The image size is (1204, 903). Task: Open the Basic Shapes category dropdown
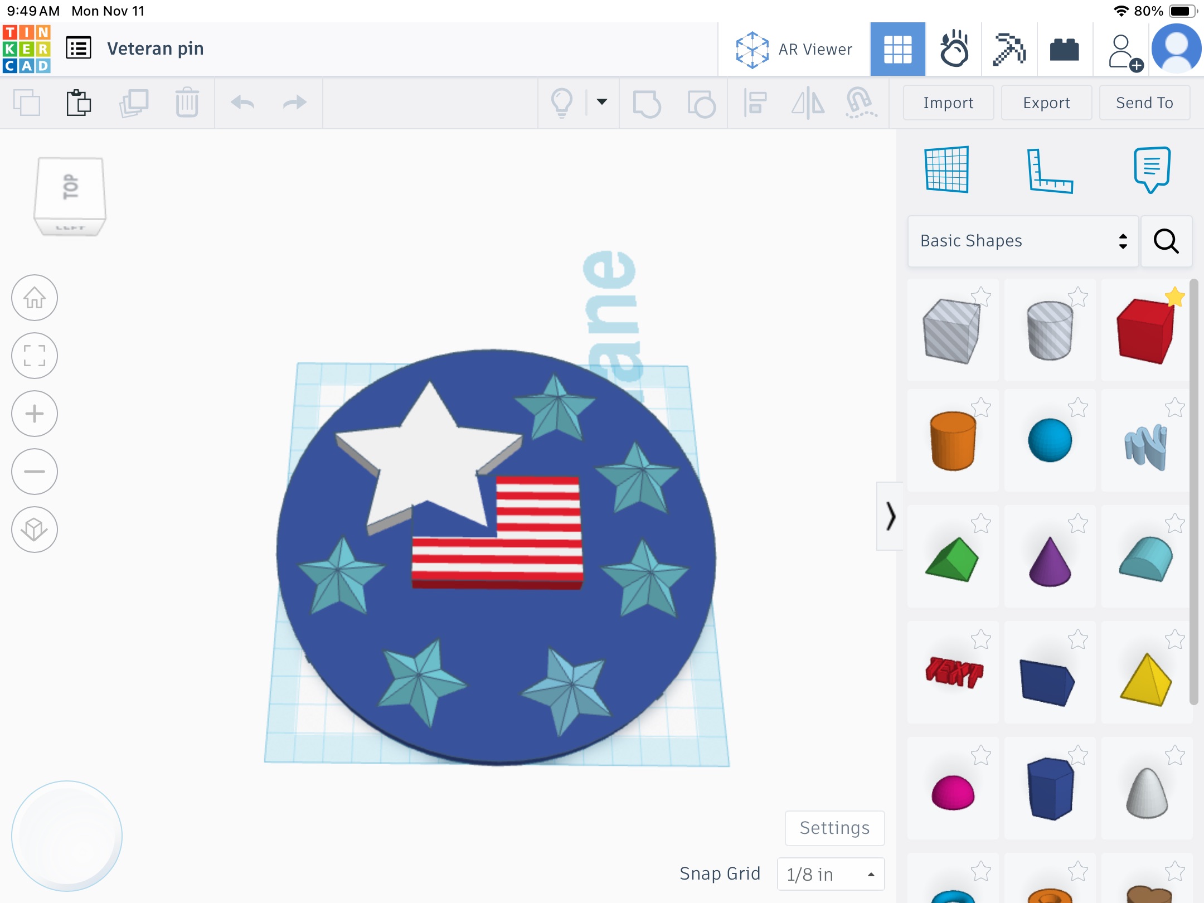coord(1023,241)
